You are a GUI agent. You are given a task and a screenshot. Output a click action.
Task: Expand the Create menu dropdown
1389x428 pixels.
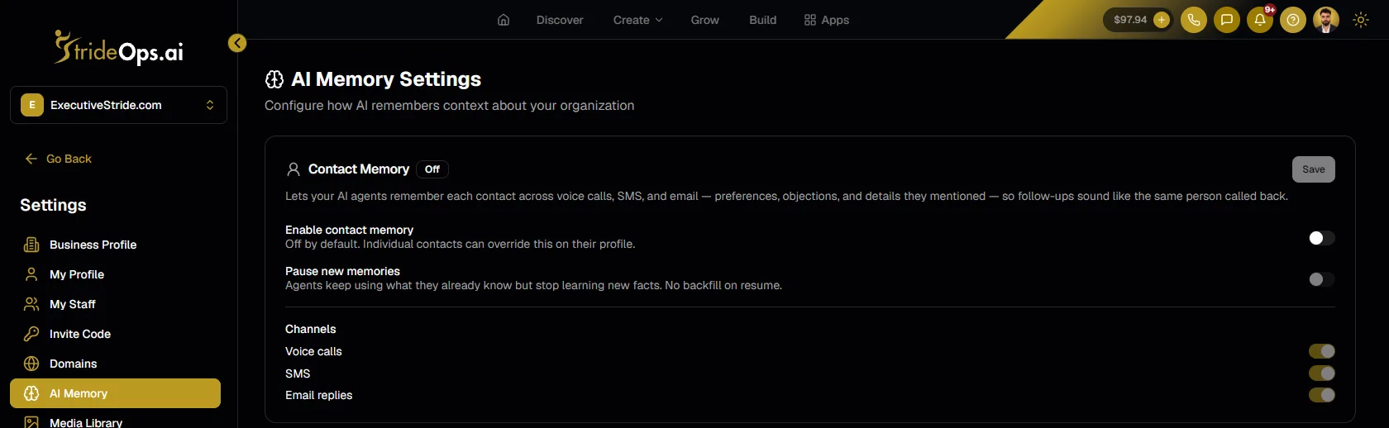pos(637,20)
